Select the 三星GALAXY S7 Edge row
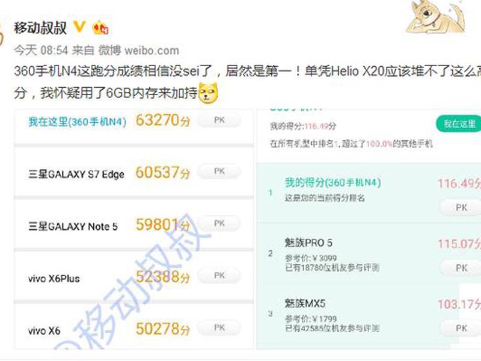 click(133, 172)
